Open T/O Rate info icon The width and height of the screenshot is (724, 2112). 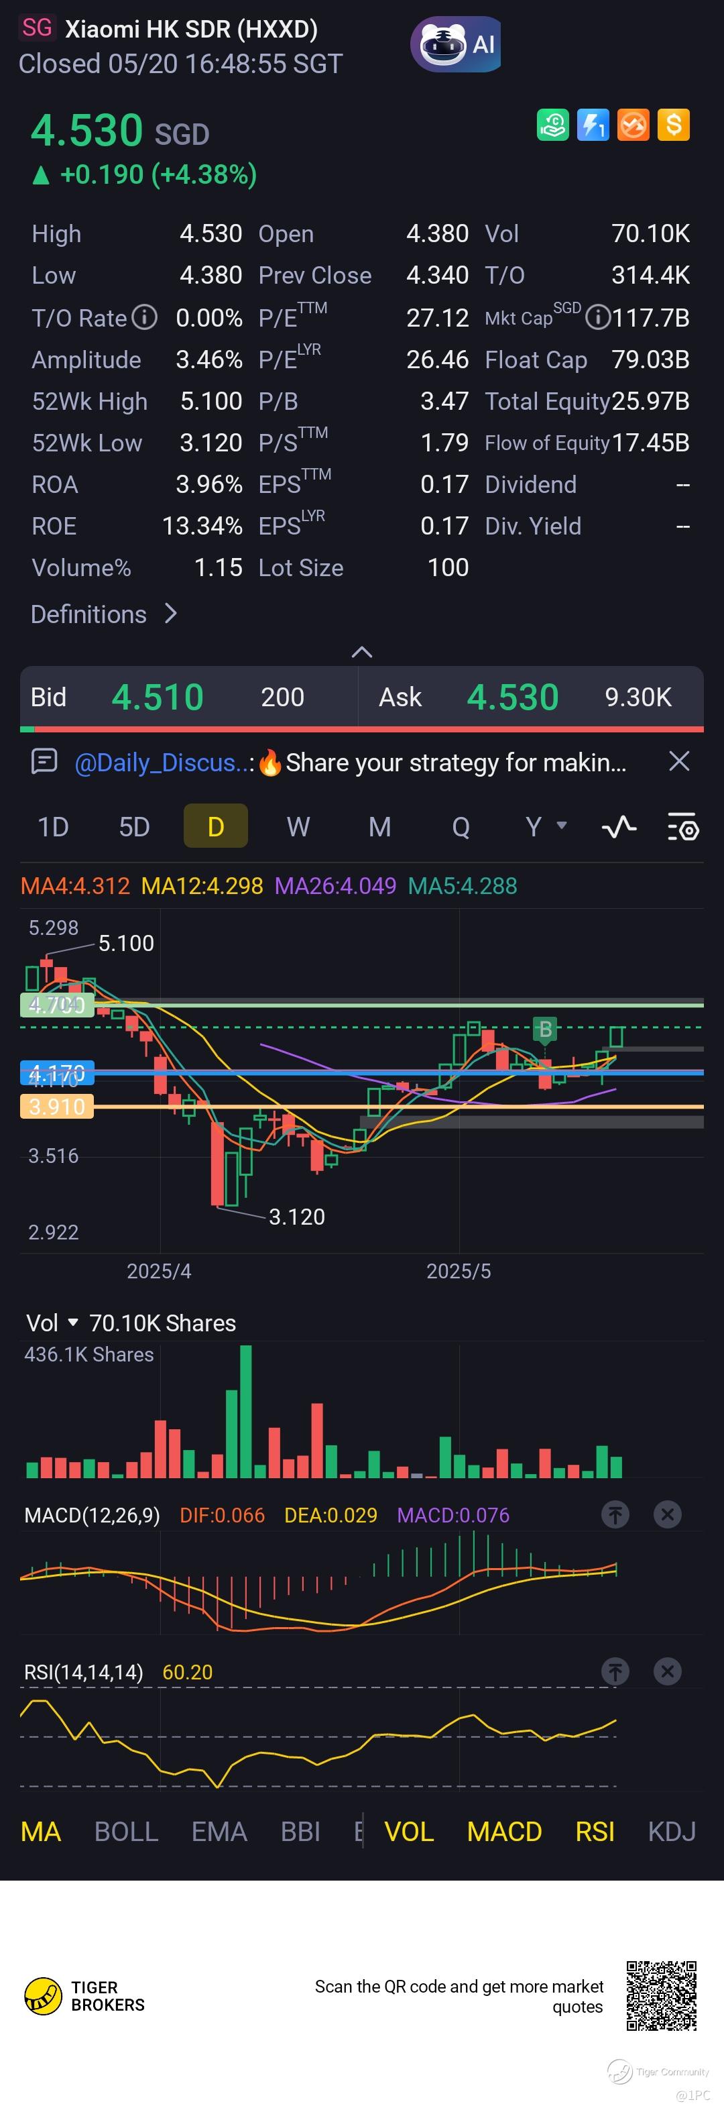point(145,317)
